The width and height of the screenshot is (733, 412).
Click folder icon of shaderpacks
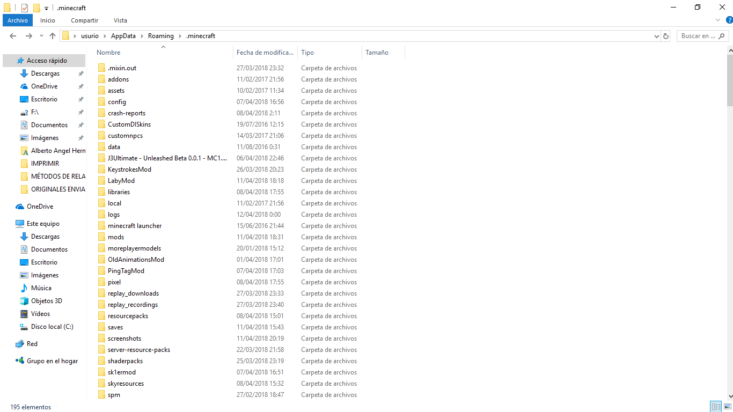(x=102, y=361)
